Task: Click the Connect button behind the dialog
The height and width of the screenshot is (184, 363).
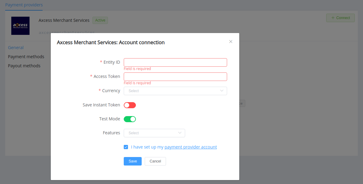Action: coord(340,18)
